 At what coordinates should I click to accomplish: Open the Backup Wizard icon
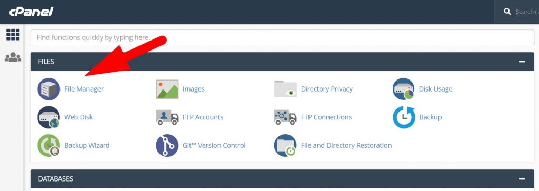(48, 145)
